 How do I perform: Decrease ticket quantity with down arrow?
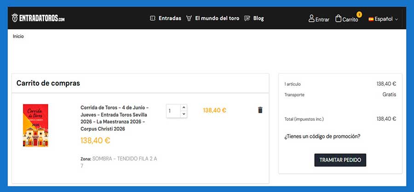[184, 114]
